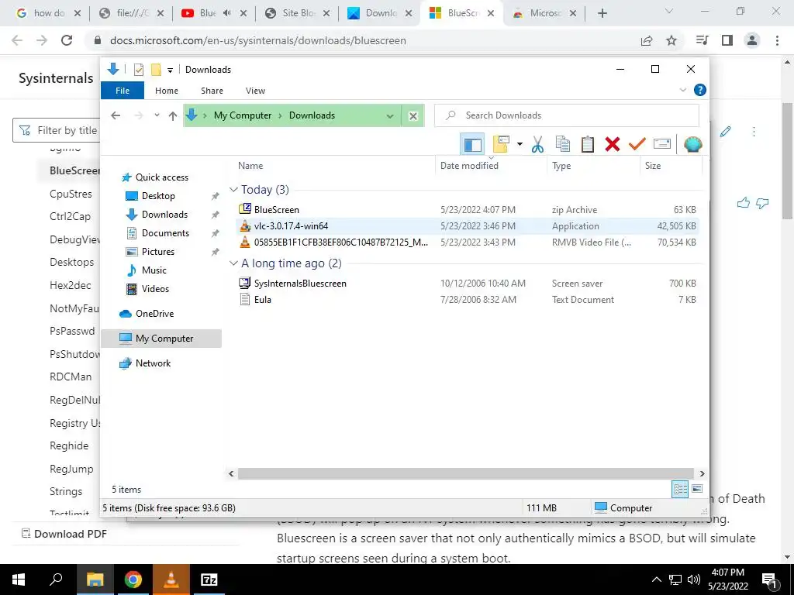Open Videos in navigation pane
This screenshot has width=794, height=595.
coord(147,289)
